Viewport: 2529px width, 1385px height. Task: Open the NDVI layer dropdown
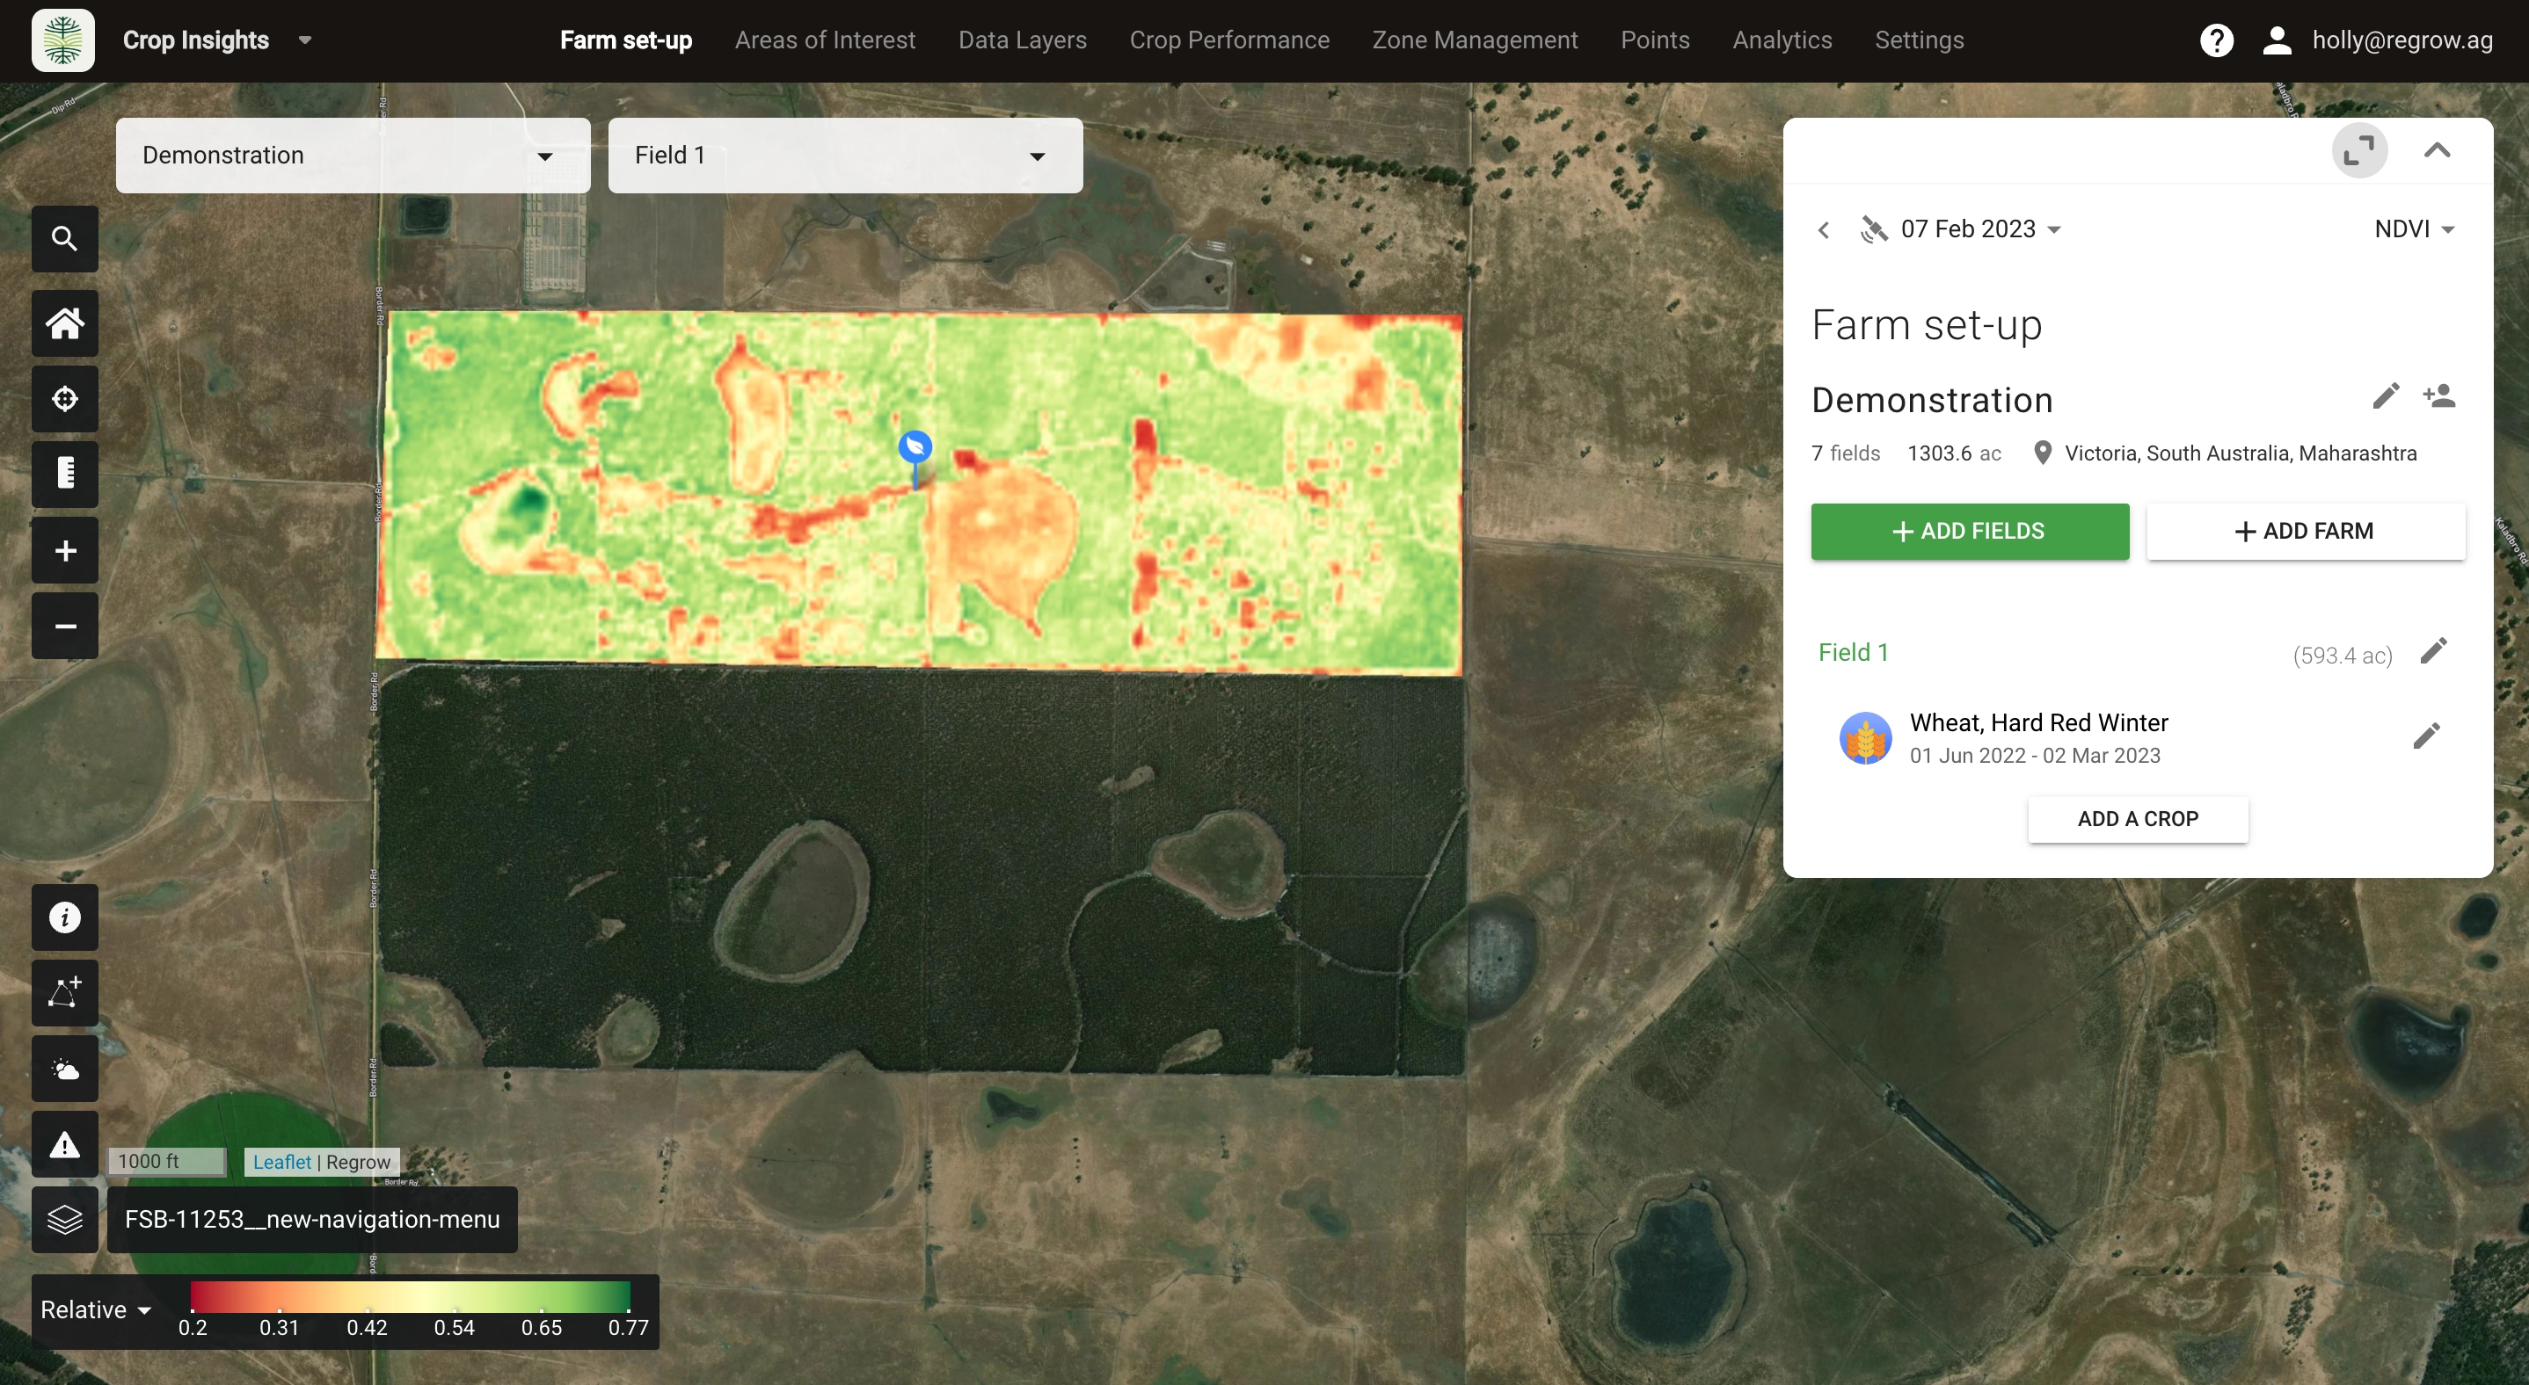[2414, 228]
